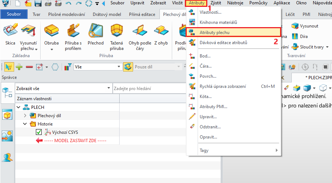The width and height of the screenshot is (332, 183).
Task: Select Povrch... attribute entry
Action: point(233,76)
